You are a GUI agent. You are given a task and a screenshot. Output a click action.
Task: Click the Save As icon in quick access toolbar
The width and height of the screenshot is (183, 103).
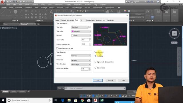click(17, 2)
